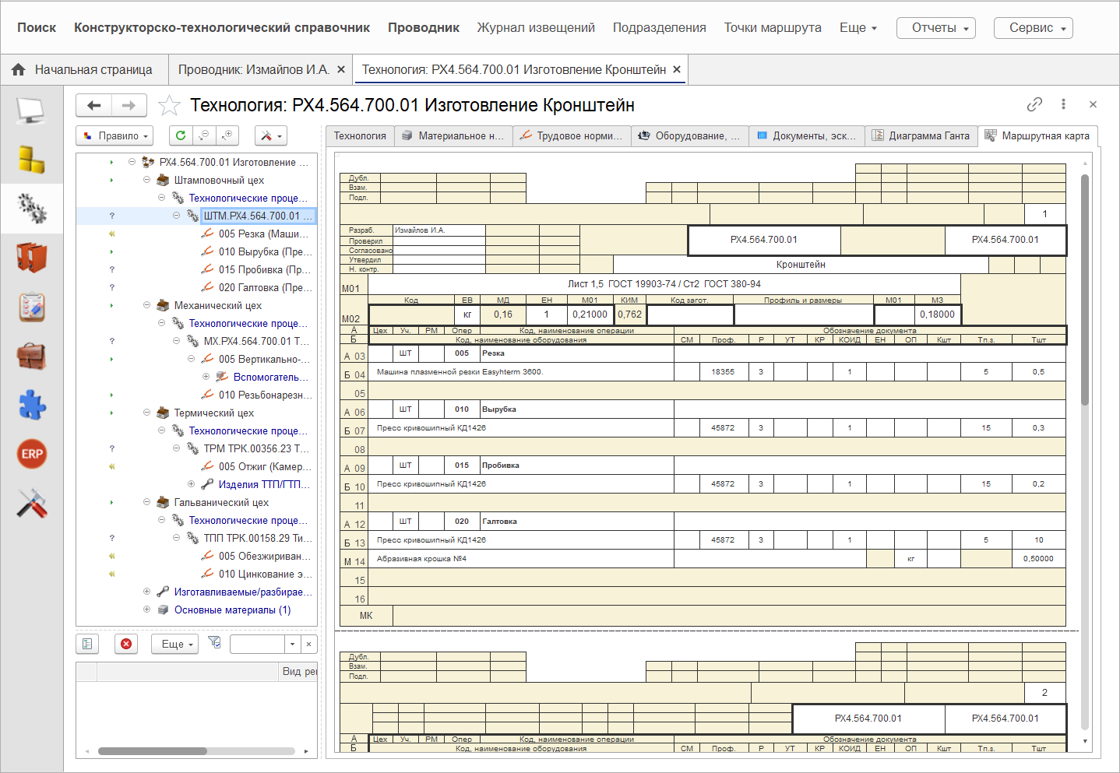Viewport: 1120px width, 773px height.
Task: Open the Еще menu in the top bar
Action: click(858, 27)
